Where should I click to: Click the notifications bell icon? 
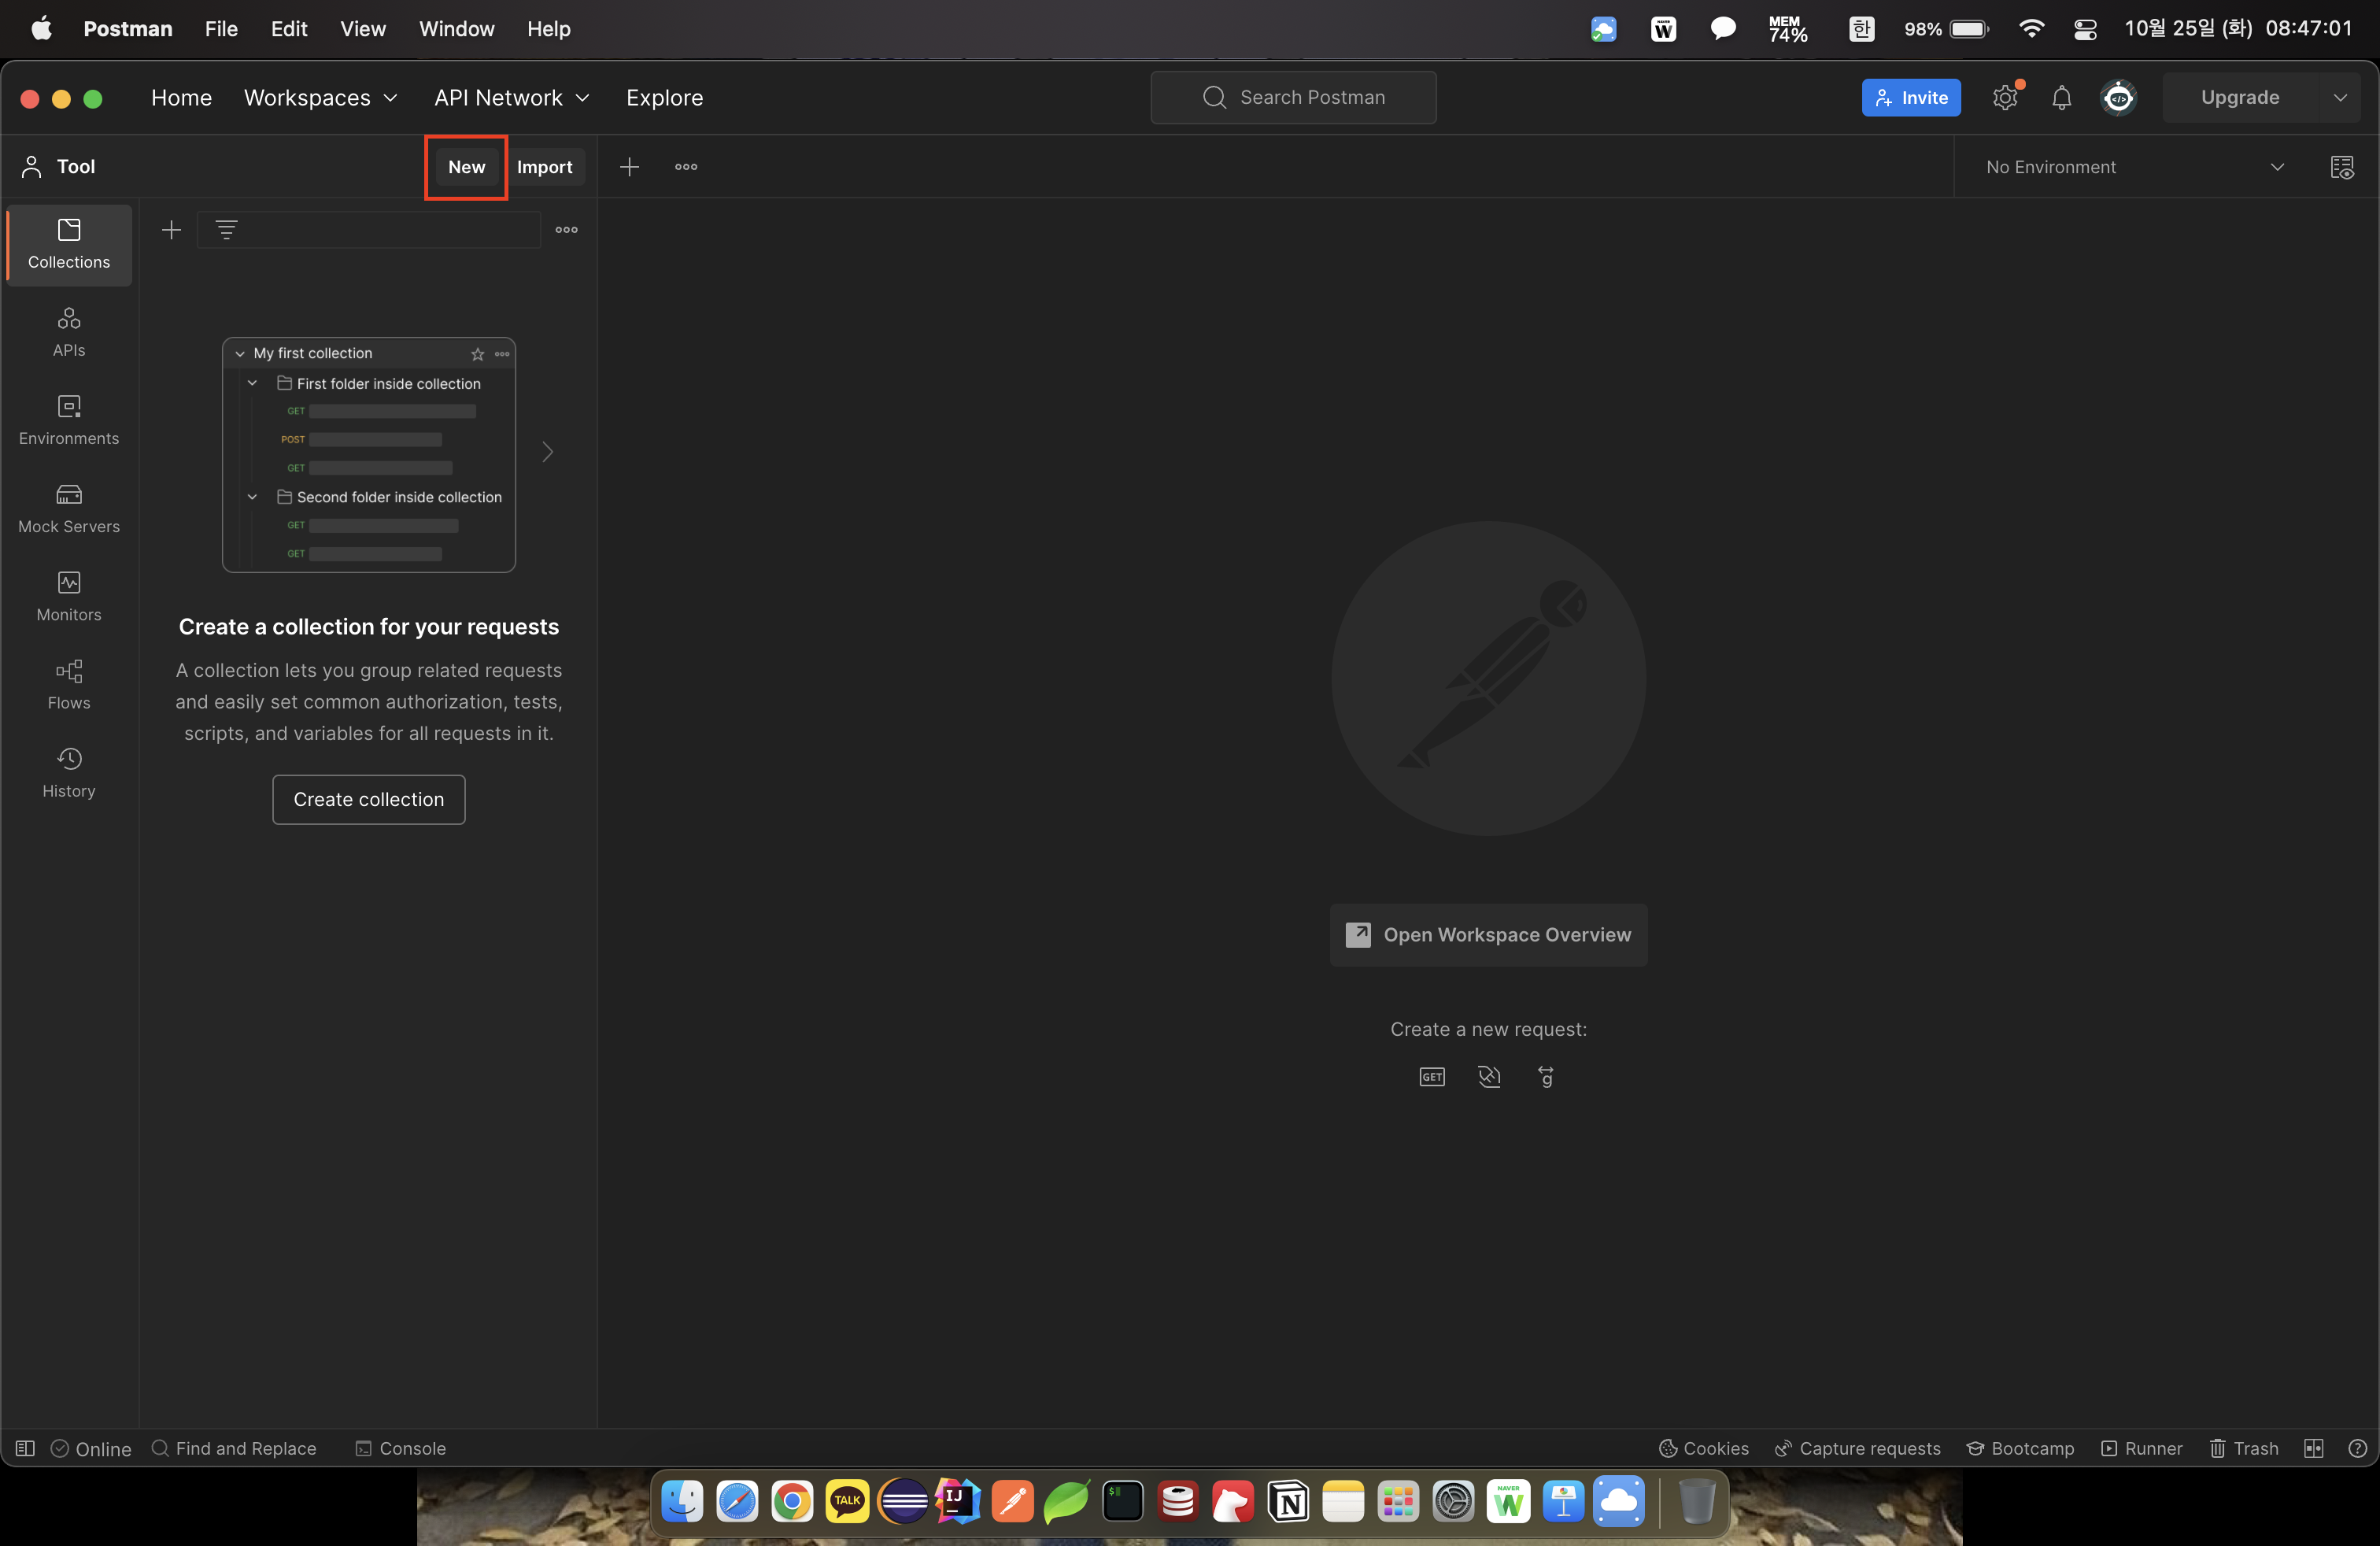click(2061, 98)
